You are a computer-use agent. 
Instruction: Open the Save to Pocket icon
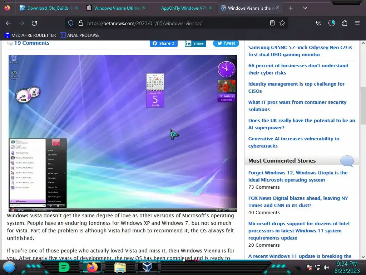click(x=318, y=23)
